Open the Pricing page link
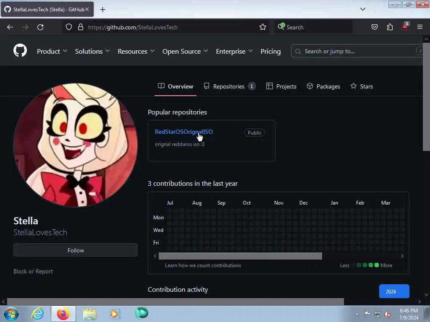 point(271,51)
